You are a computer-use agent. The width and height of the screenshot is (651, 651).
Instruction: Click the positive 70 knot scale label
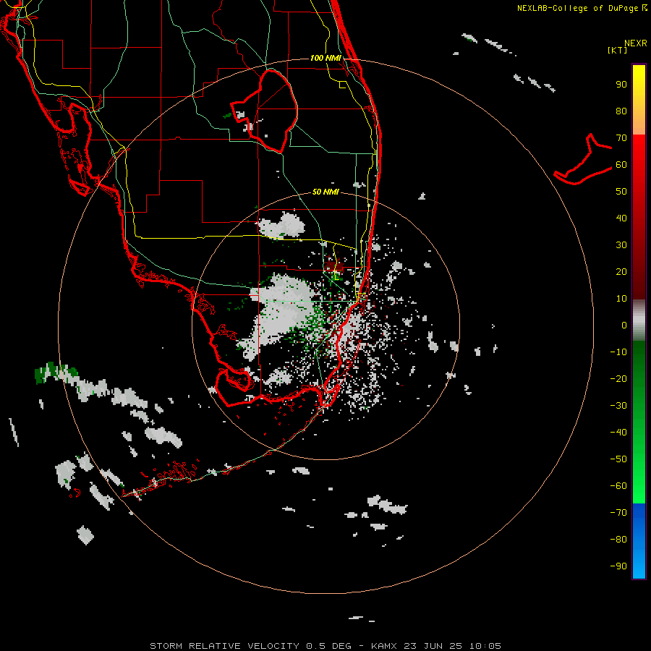[621, 138]
